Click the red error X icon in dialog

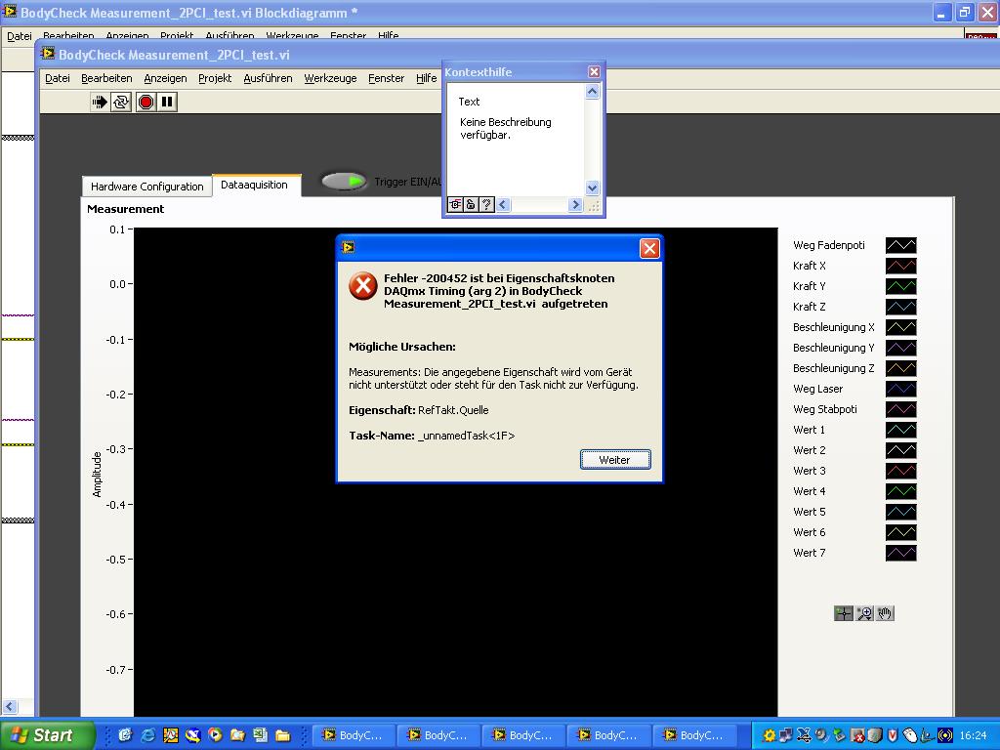(363, 286)
